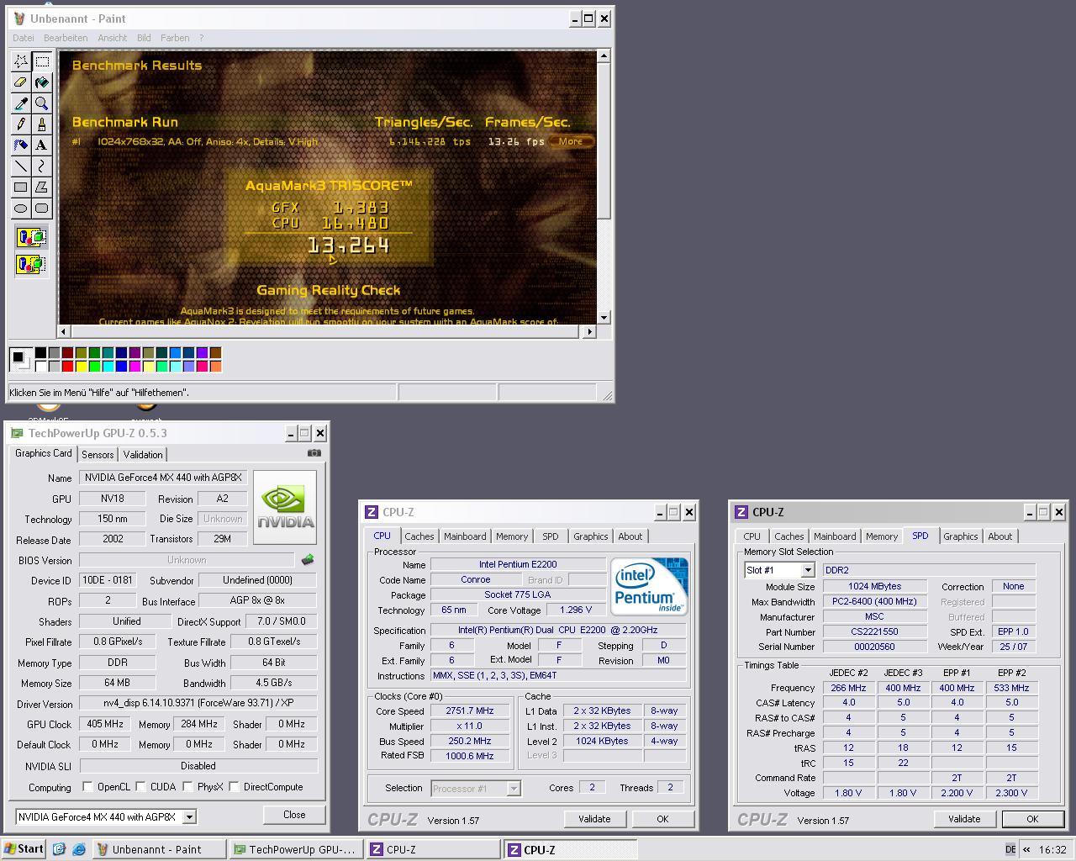Open the Datei menu in Paint
1076x861 pixels.
24,38
